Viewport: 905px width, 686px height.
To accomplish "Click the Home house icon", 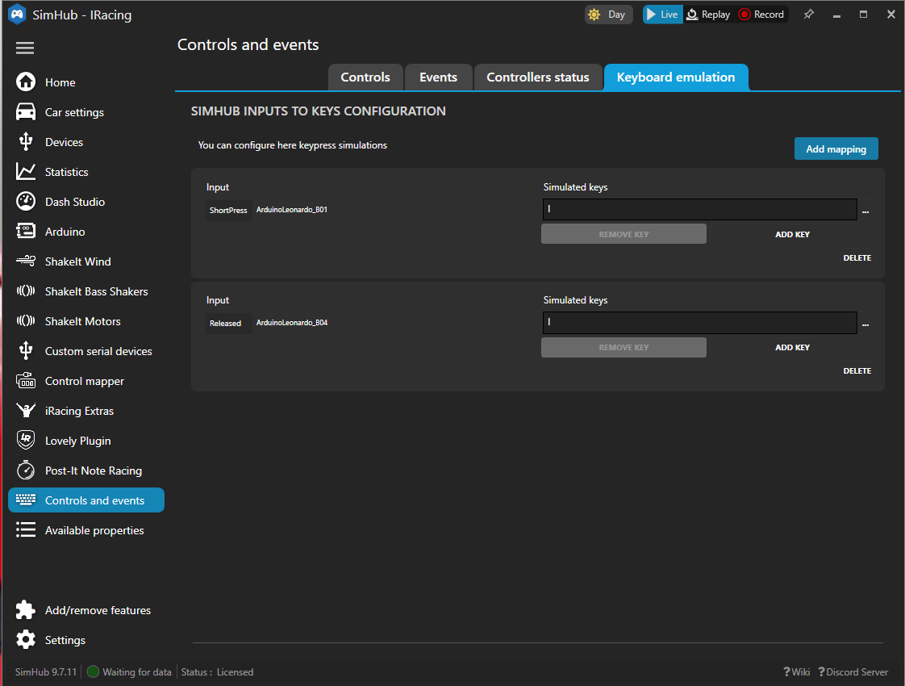I will (x=25, y=82).
